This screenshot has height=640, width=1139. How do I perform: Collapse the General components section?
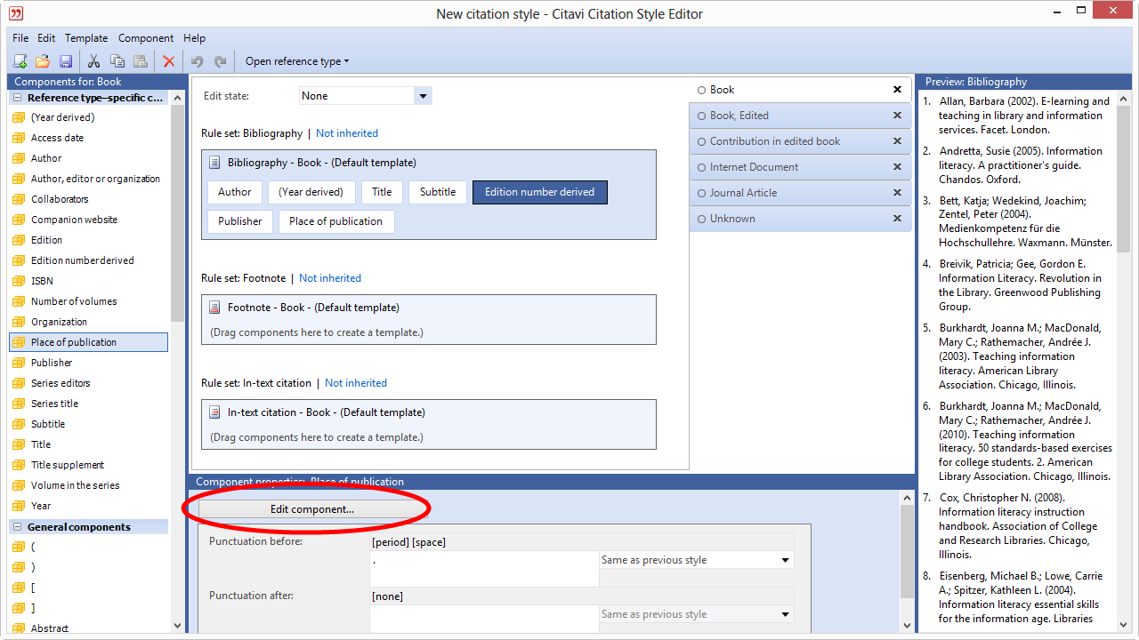(x=17, y=527)
